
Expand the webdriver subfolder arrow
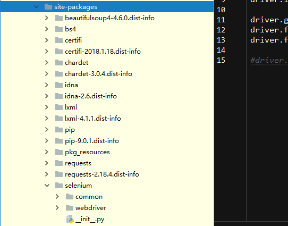57,208
